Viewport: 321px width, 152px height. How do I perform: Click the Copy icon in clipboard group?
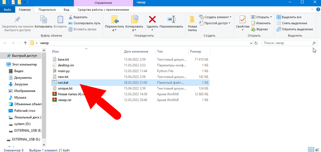[x=44, y=20]
